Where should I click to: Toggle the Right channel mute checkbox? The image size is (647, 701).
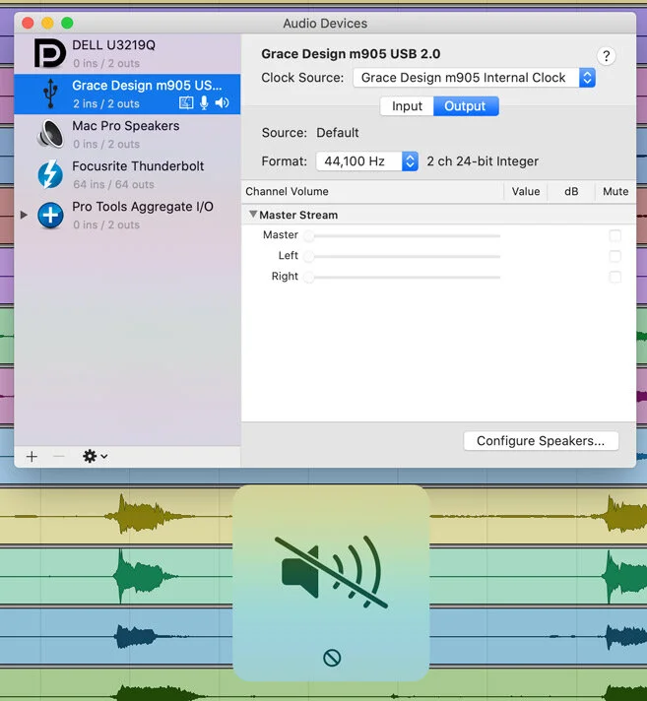(615, 277)
